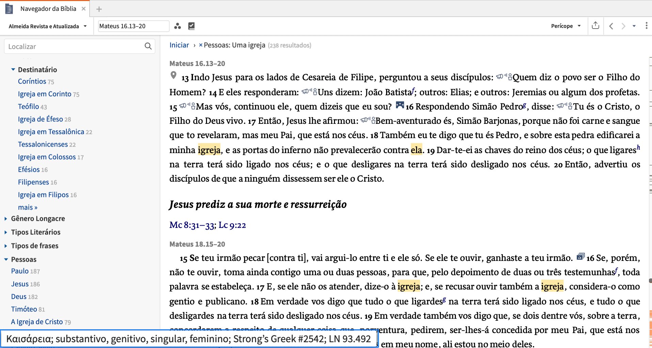The height and width of the screenshot is (348, 652).
Task: Click the mais » link
Action: point(28,207)
